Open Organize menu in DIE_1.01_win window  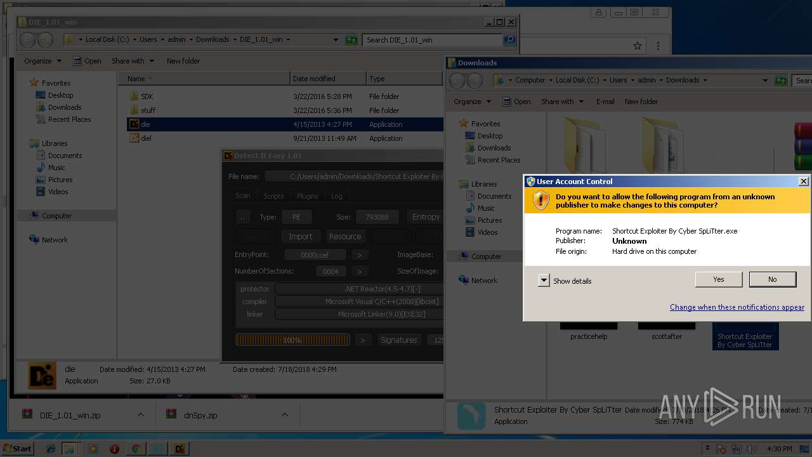[x=43, y=61]
